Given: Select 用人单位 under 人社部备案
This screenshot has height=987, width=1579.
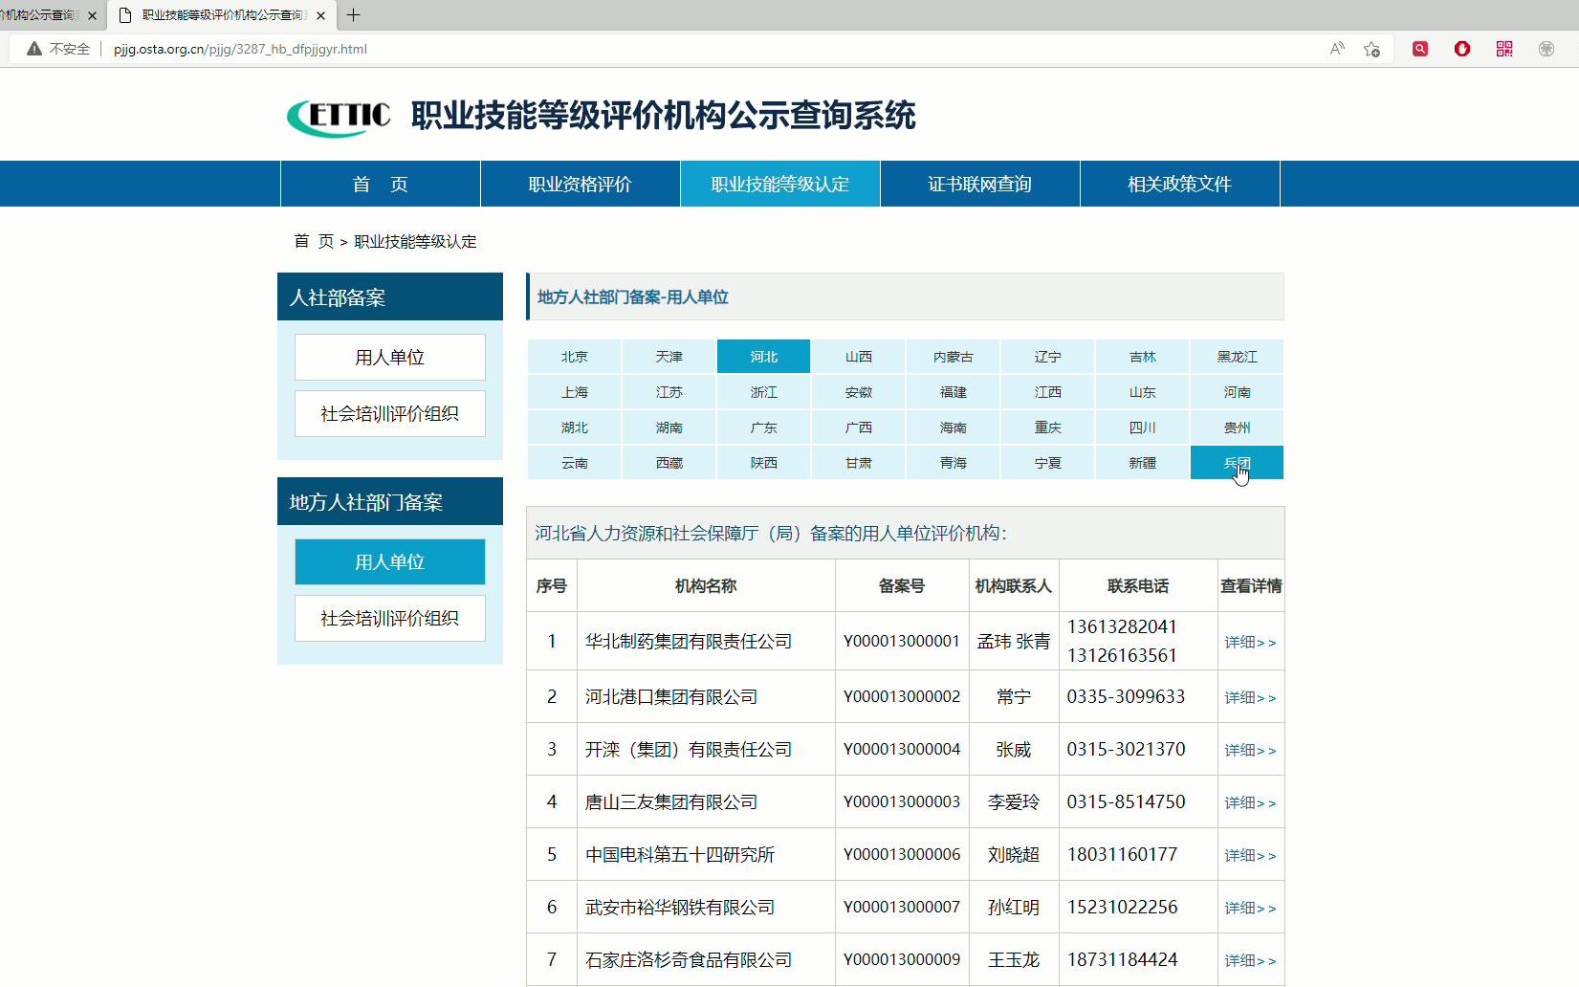Looking at the screenshot, I should [x=390, y=357].
